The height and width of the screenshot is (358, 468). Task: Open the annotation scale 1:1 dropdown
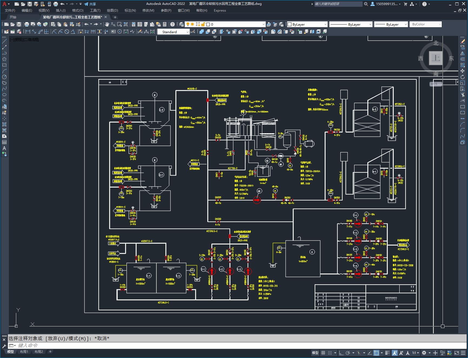(x=416, y=353)
